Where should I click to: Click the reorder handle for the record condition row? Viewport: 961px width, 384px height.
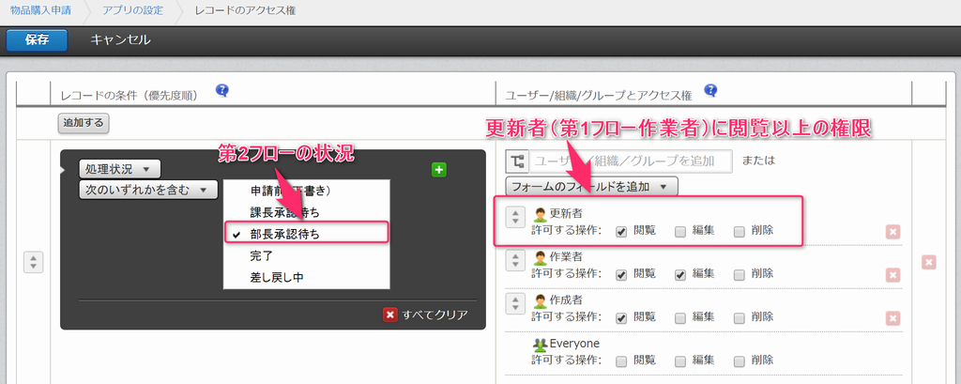[x=33, y=262]
